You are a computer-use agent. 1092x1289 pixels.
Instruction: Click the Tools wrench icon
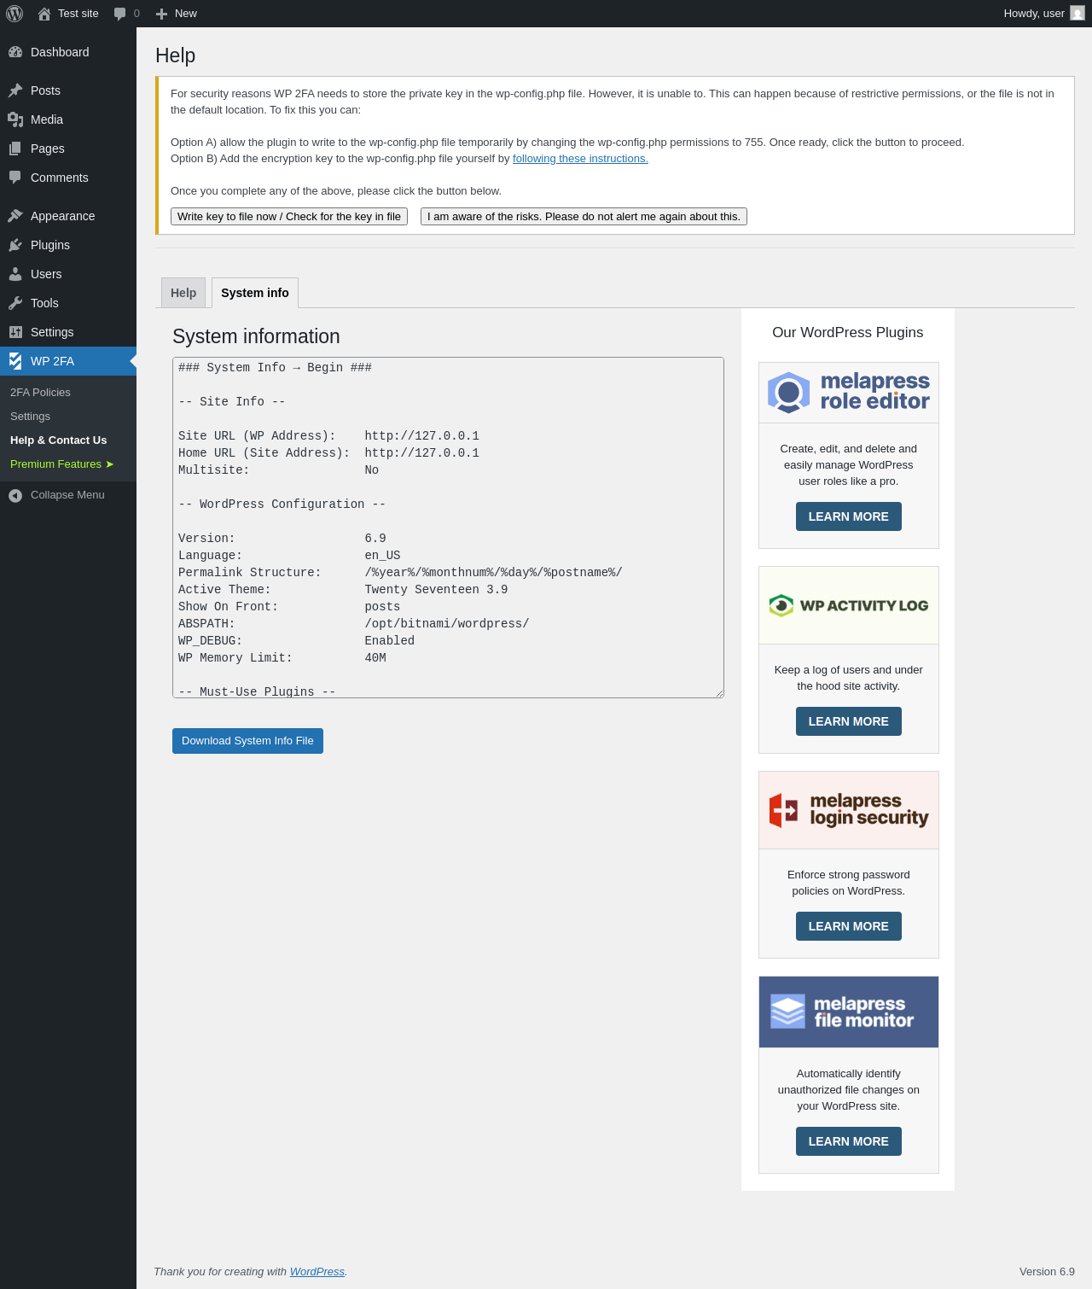(x=15, y=303)
